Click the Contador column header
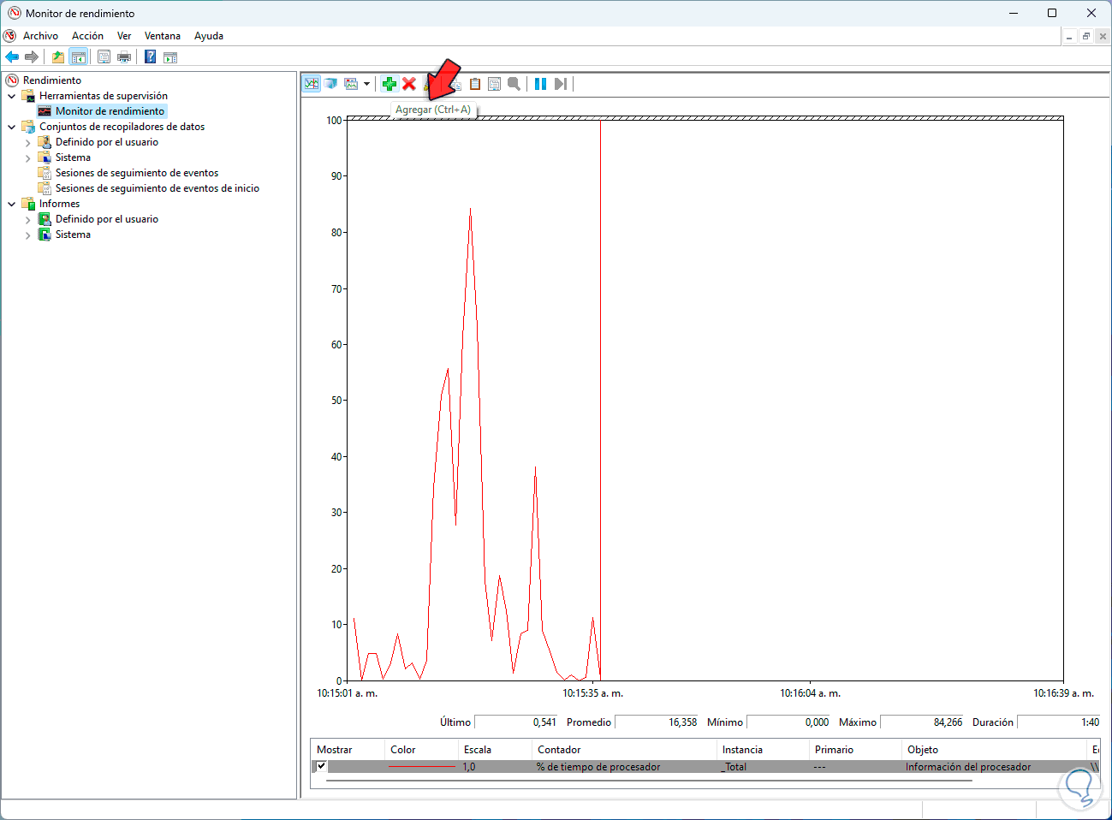 coord(624,750)
